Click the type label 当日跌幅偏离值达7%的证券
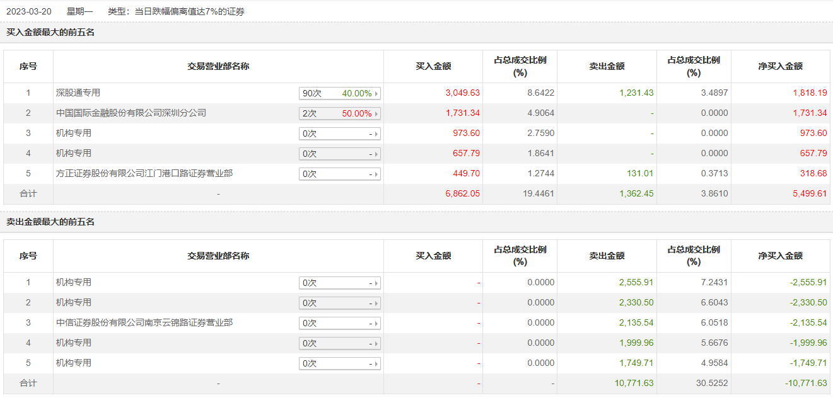The height and width of the screenshot is (398, 833). pyautogui.click(x=190, y=12)
